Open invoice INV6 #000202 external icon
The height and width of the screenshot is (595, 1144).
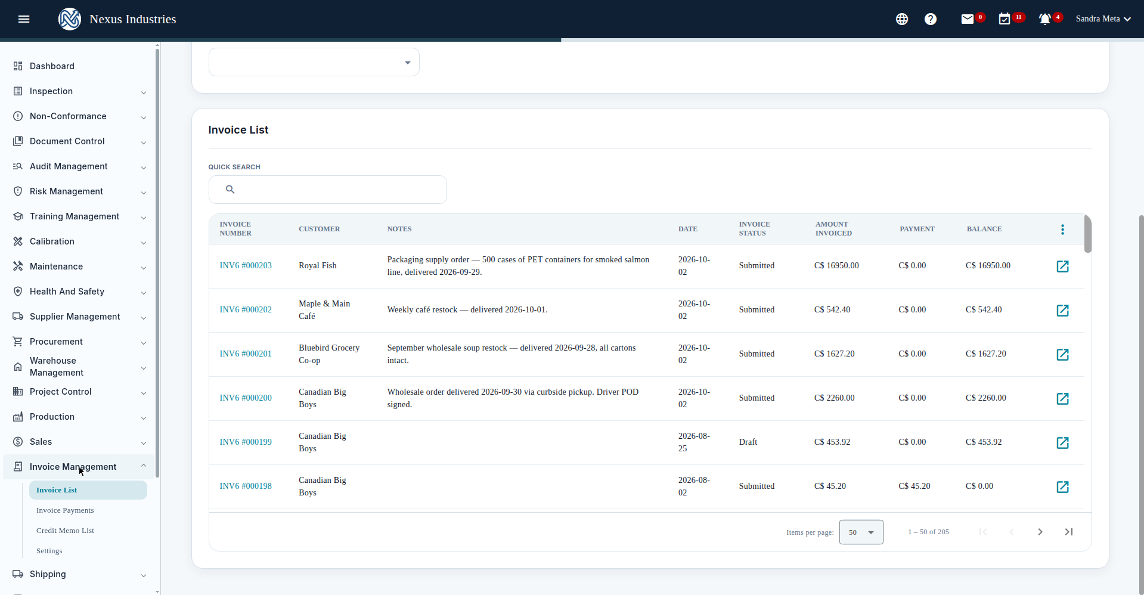click(1062, 311)
